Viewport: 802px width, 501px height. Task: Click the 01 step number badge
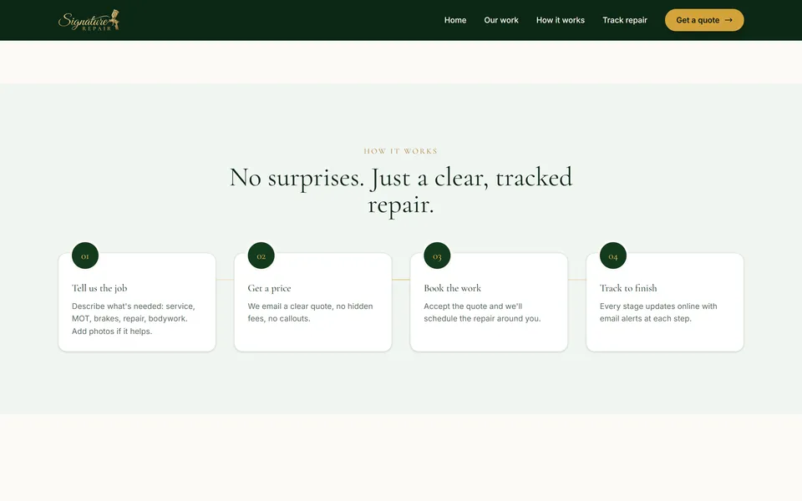click(85, 256)
